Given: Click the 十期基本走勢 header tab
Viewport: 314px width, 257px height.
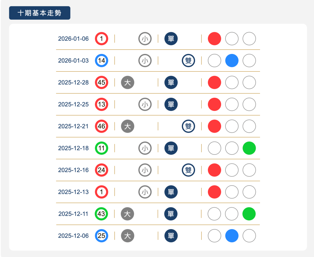Looking at the screenshot, I should 40,13.
